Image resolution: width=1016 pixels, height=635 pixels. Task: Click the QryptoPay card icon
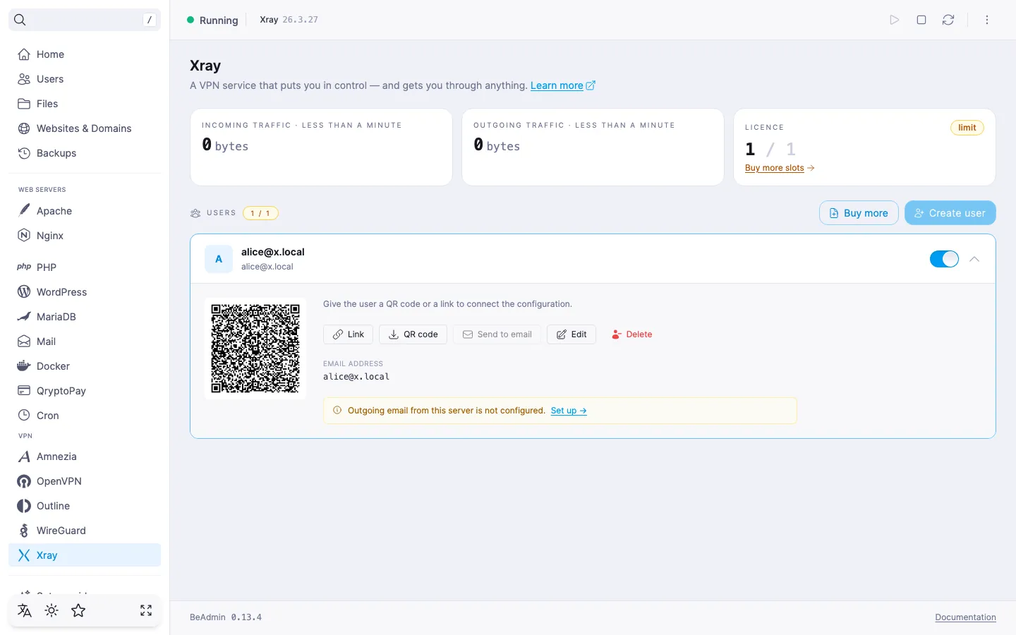pos(24,391)
